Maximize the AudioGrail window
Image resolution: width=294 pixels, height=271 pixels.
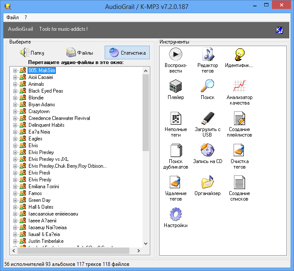click(266, 5)
